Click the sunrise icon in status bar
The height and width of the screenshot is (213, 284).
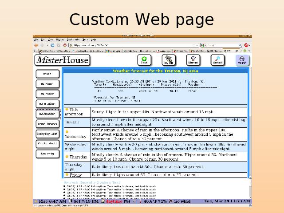36,201
